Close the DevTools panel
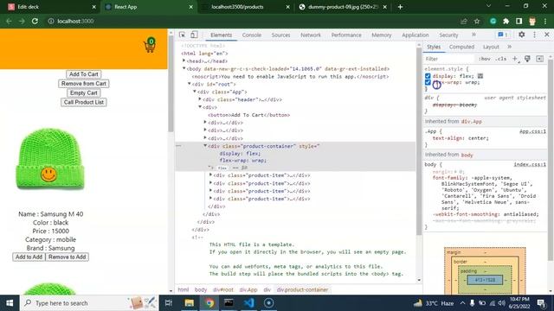Screen dimensions: 554x311 pos(547,35)
